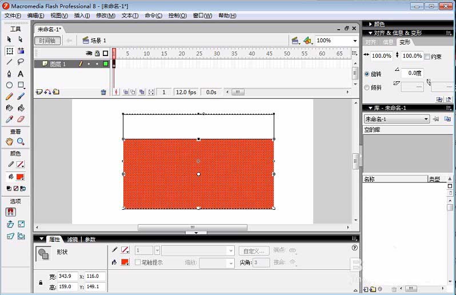The width and height of the screenshot is (456, 295).
Task: Delete layer with trash icon
Action: click(x=103, y=92)
